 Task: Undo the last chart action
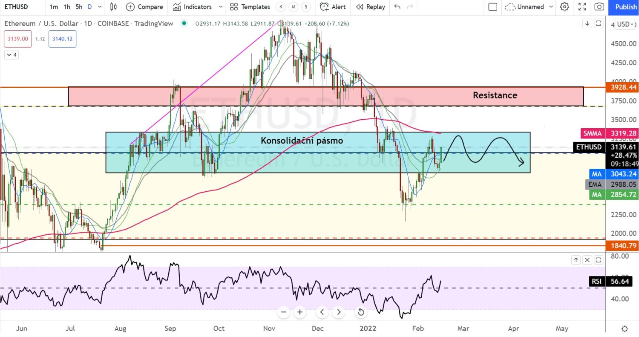click(x=397, y=7)
